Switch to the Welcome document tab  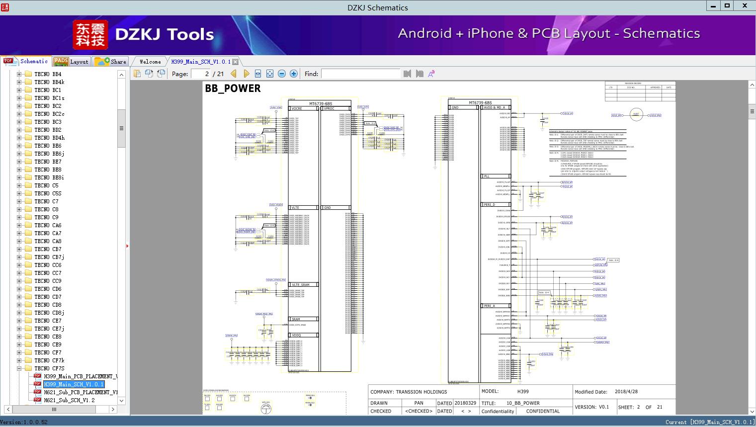click(150, 62)
